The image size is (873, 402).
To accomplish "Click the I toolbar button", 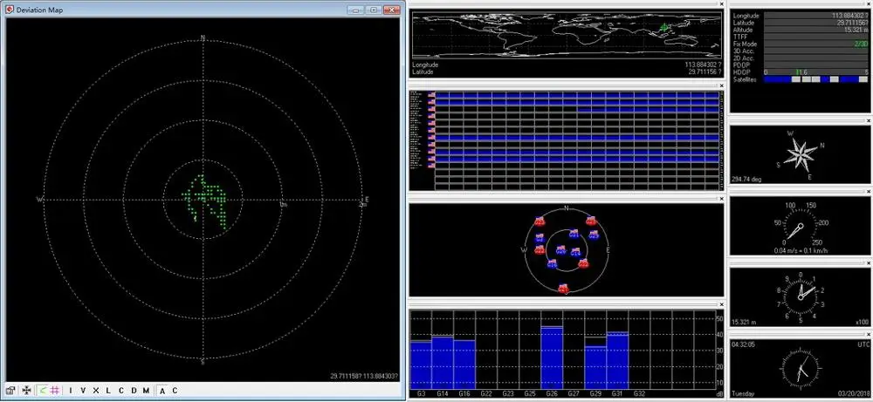I will click(x=70, y=391).
